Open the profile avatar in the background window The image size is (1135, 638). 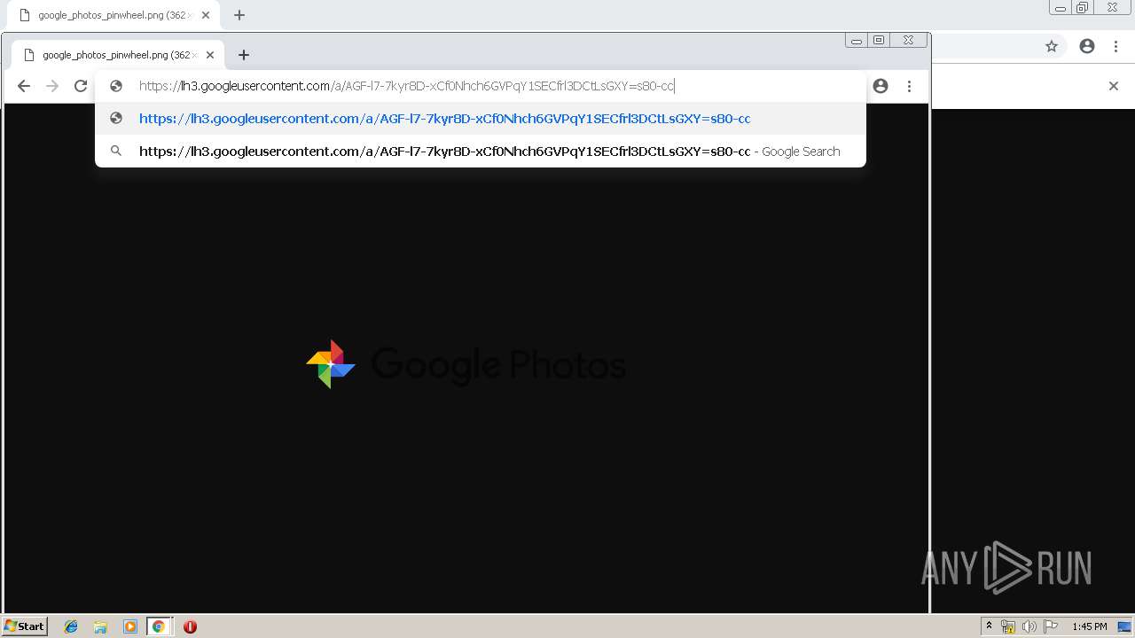pos(1087,46)
